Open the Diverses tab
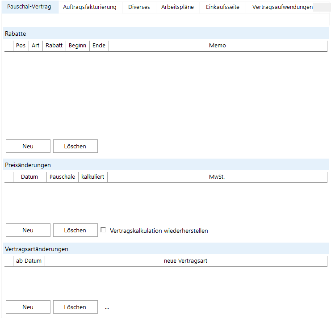Viewport: 331px width, 319px height. pos(139,7)
